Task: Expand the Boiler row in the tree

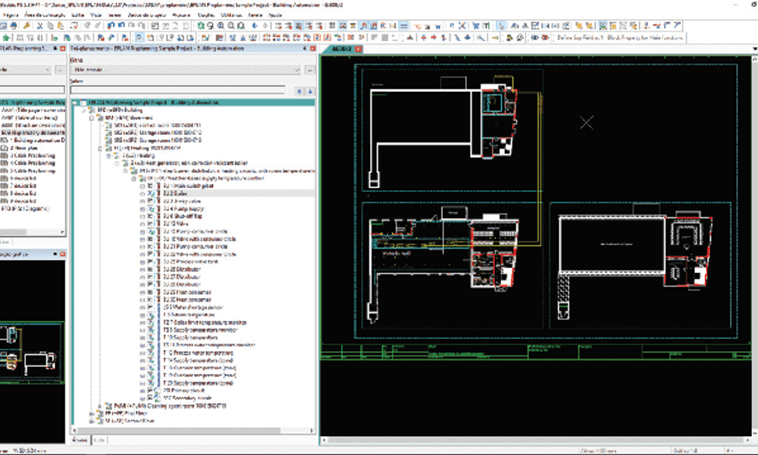Action: click(x=143, y=193)
